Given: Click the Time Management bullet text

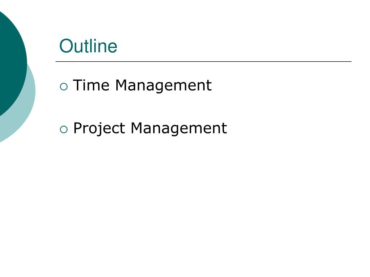Looking at the screenshot, I should (142, 86).
